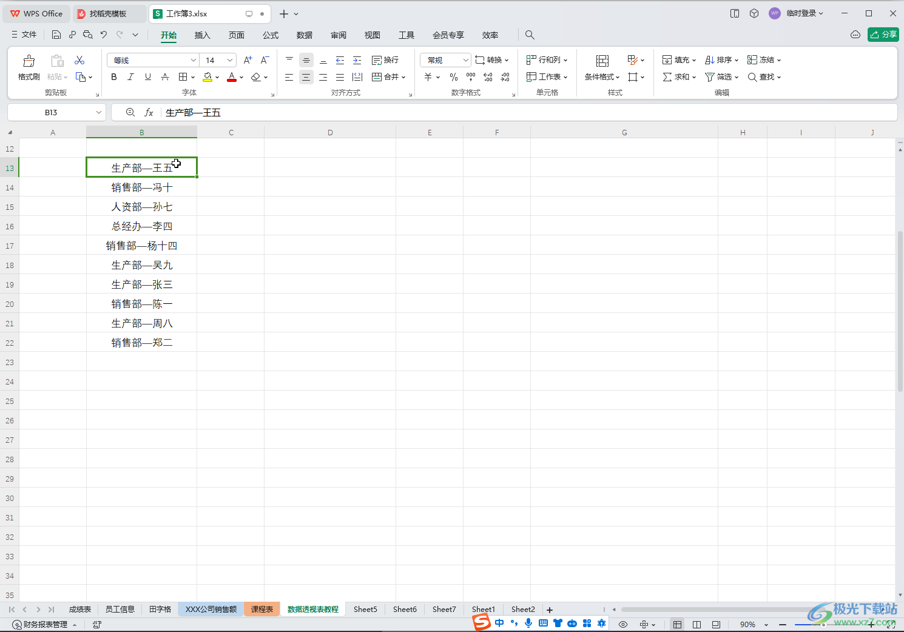Switch to the View (视图) tab
904x632 pixels.
point(372,35)
